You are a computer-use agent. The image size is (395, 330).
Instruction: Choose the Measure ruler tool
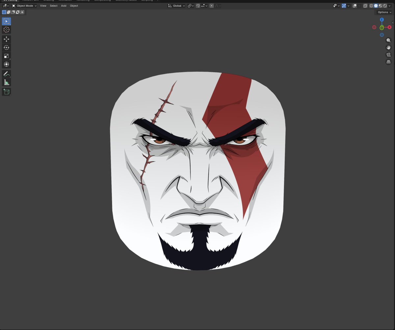pos(6,82)
